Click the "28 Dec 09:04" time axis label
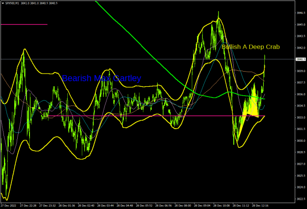This screenshot has height=209, width=307. tap(202, 206)
